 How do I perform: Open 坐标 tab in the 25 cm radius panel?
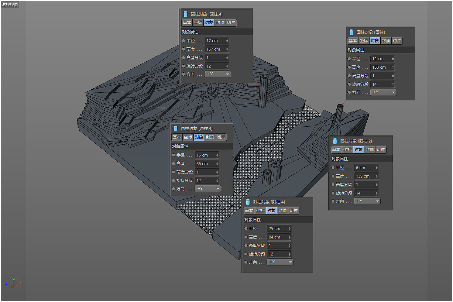[x=260, y=210]
